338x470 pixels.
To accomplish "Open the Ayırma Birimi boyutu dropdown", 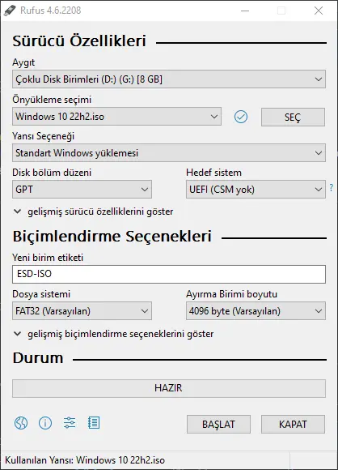I will (x=256, y=311).
